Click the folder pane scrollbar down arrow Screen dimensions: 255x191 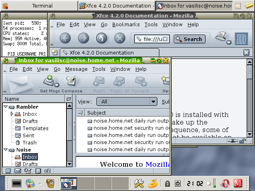click(x=69, y=164)
